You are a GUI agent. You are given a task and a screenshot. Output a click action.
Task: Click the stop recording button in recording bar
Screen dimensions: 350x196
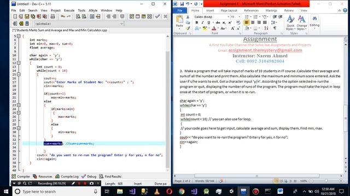tap(85, 183)
